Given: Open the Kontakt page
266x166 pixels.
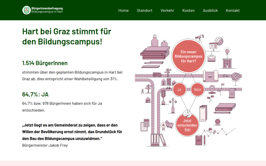Looking at the screenshot, I should (233, 11).
